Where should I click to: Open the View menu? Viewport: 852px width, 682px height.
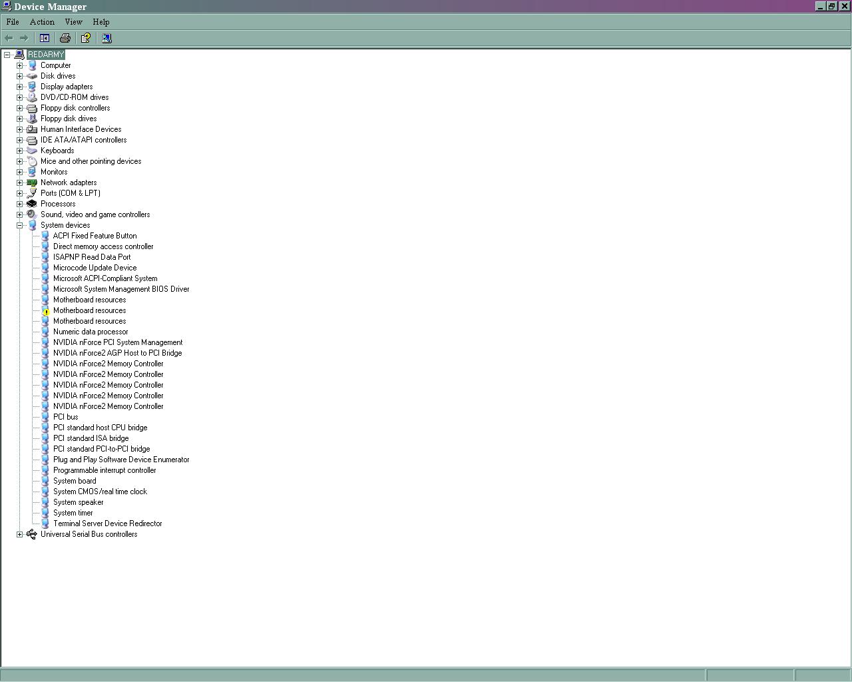click(73, 22)
